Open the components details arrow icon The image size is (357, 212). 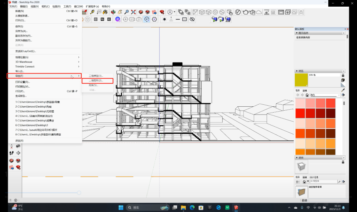point(343,182)
